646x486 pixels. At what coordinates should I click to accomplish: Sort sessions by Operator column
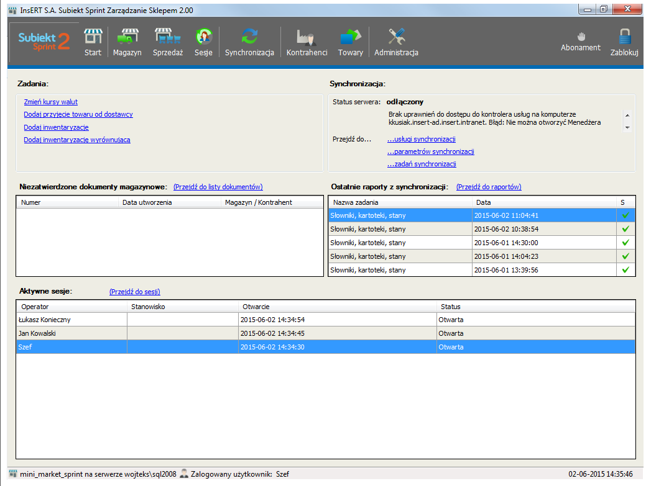[72, 307]
